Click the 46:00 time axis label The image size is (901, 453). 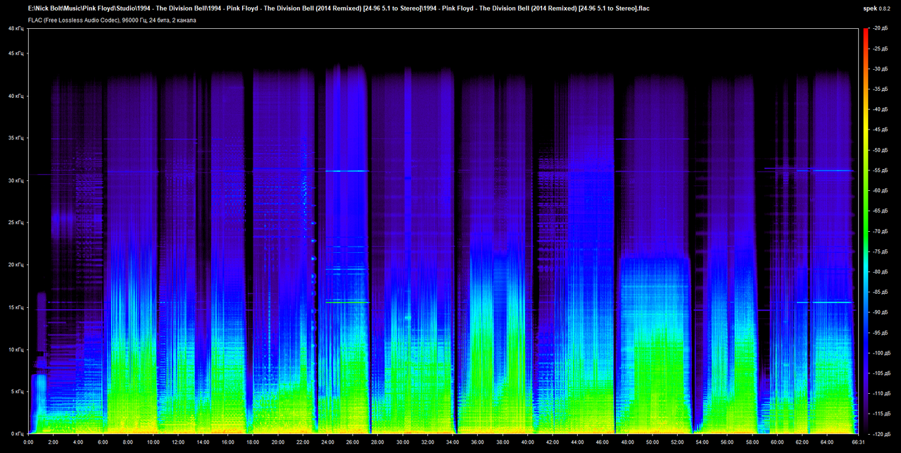pyautogui.click(x=602, y=442)
